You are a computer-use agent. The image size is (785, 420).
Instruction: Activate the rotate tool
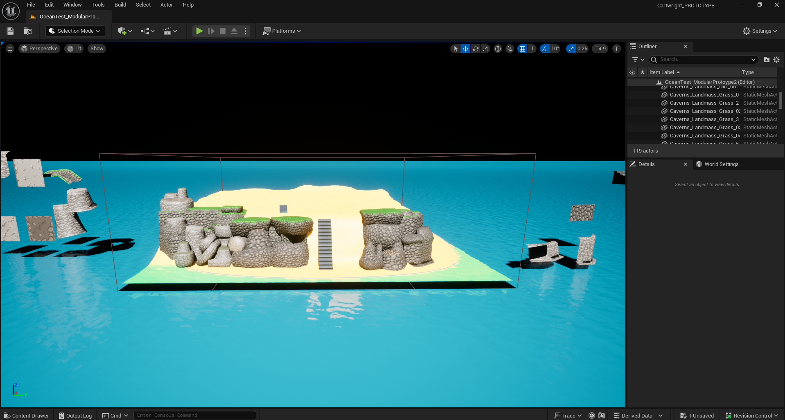(475, 49)
